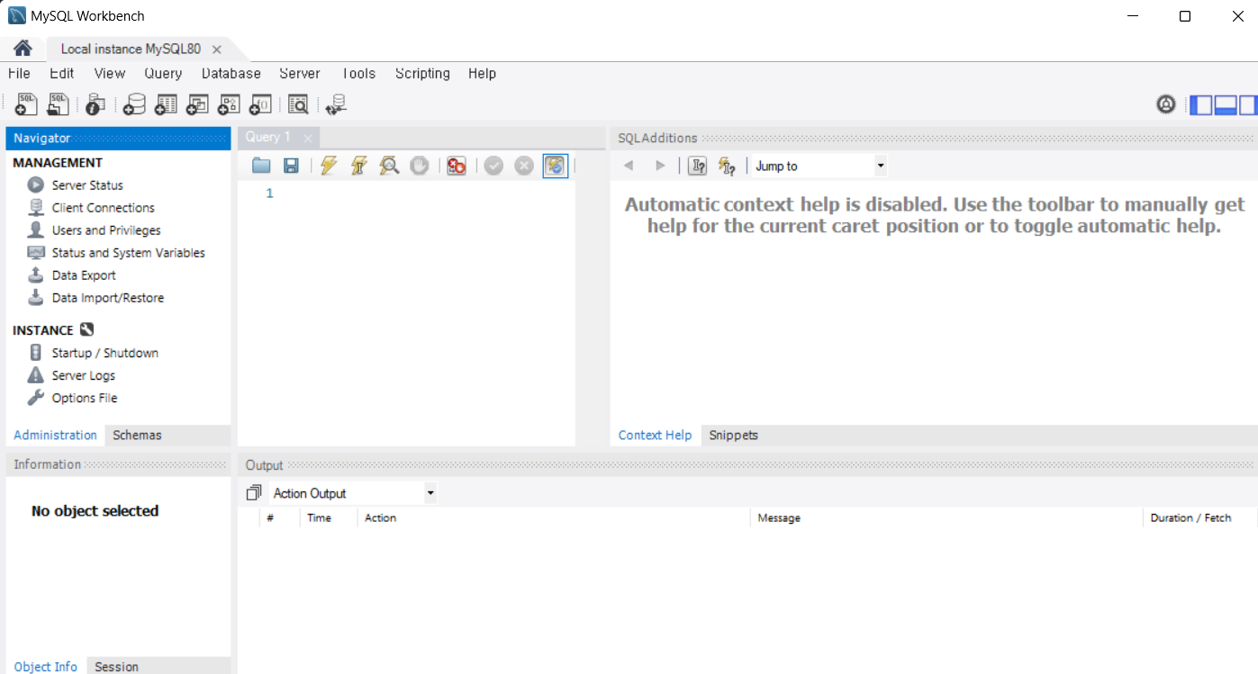The width and height of the screenshot is (1258, 674).
Task: Close the Local instance MySQL80 tab
Action: (x=216, y=49)
